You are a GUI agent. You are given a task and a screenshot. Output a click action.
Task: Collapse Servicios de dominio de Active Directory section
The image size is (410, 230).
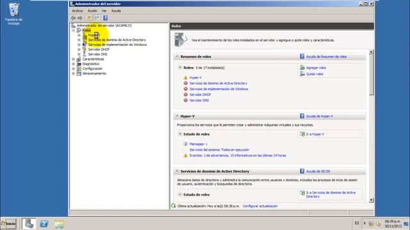tap(177, 171)
